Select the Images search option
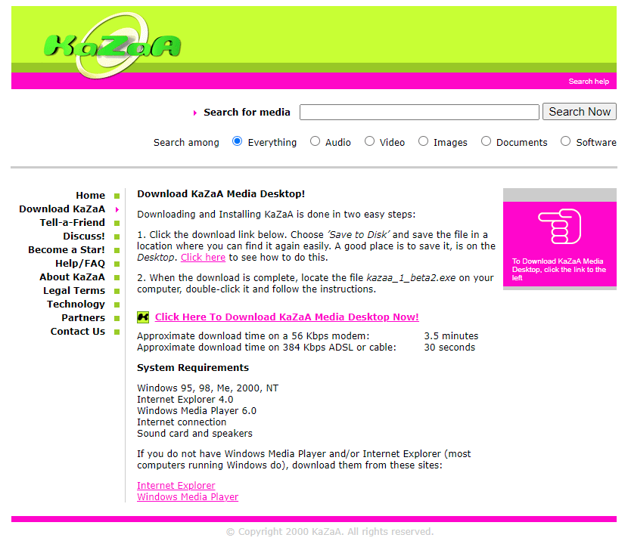This screenshot has width=628, height=544. [x=424, y=141]
